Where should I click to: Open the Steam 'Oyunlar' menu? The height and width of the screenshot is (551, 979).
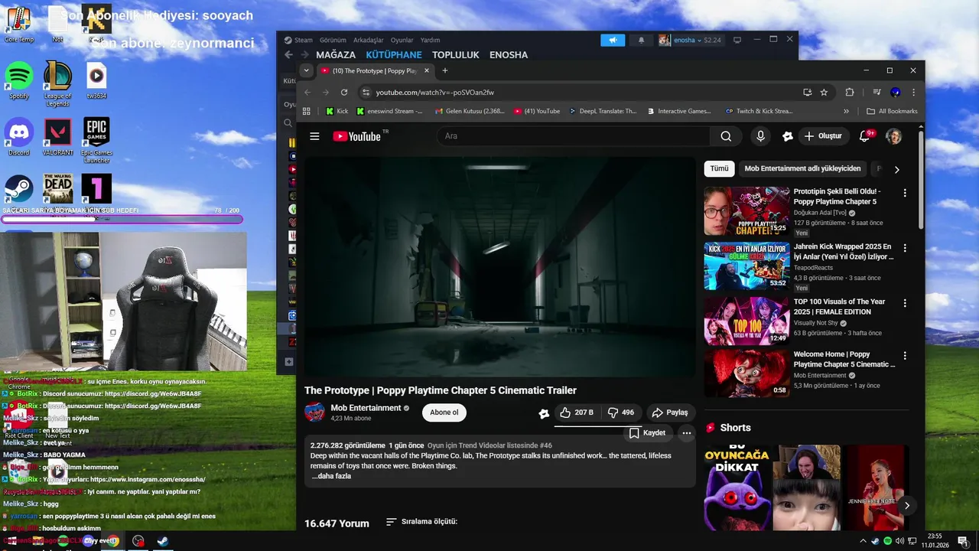(x=402, y=40)
